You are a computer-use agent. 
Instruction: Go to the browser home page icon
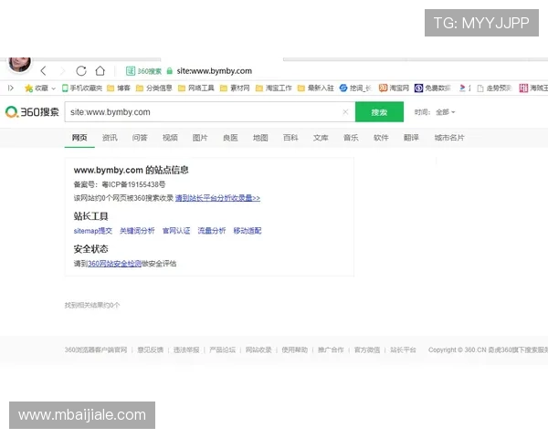(x=100, y=71)
